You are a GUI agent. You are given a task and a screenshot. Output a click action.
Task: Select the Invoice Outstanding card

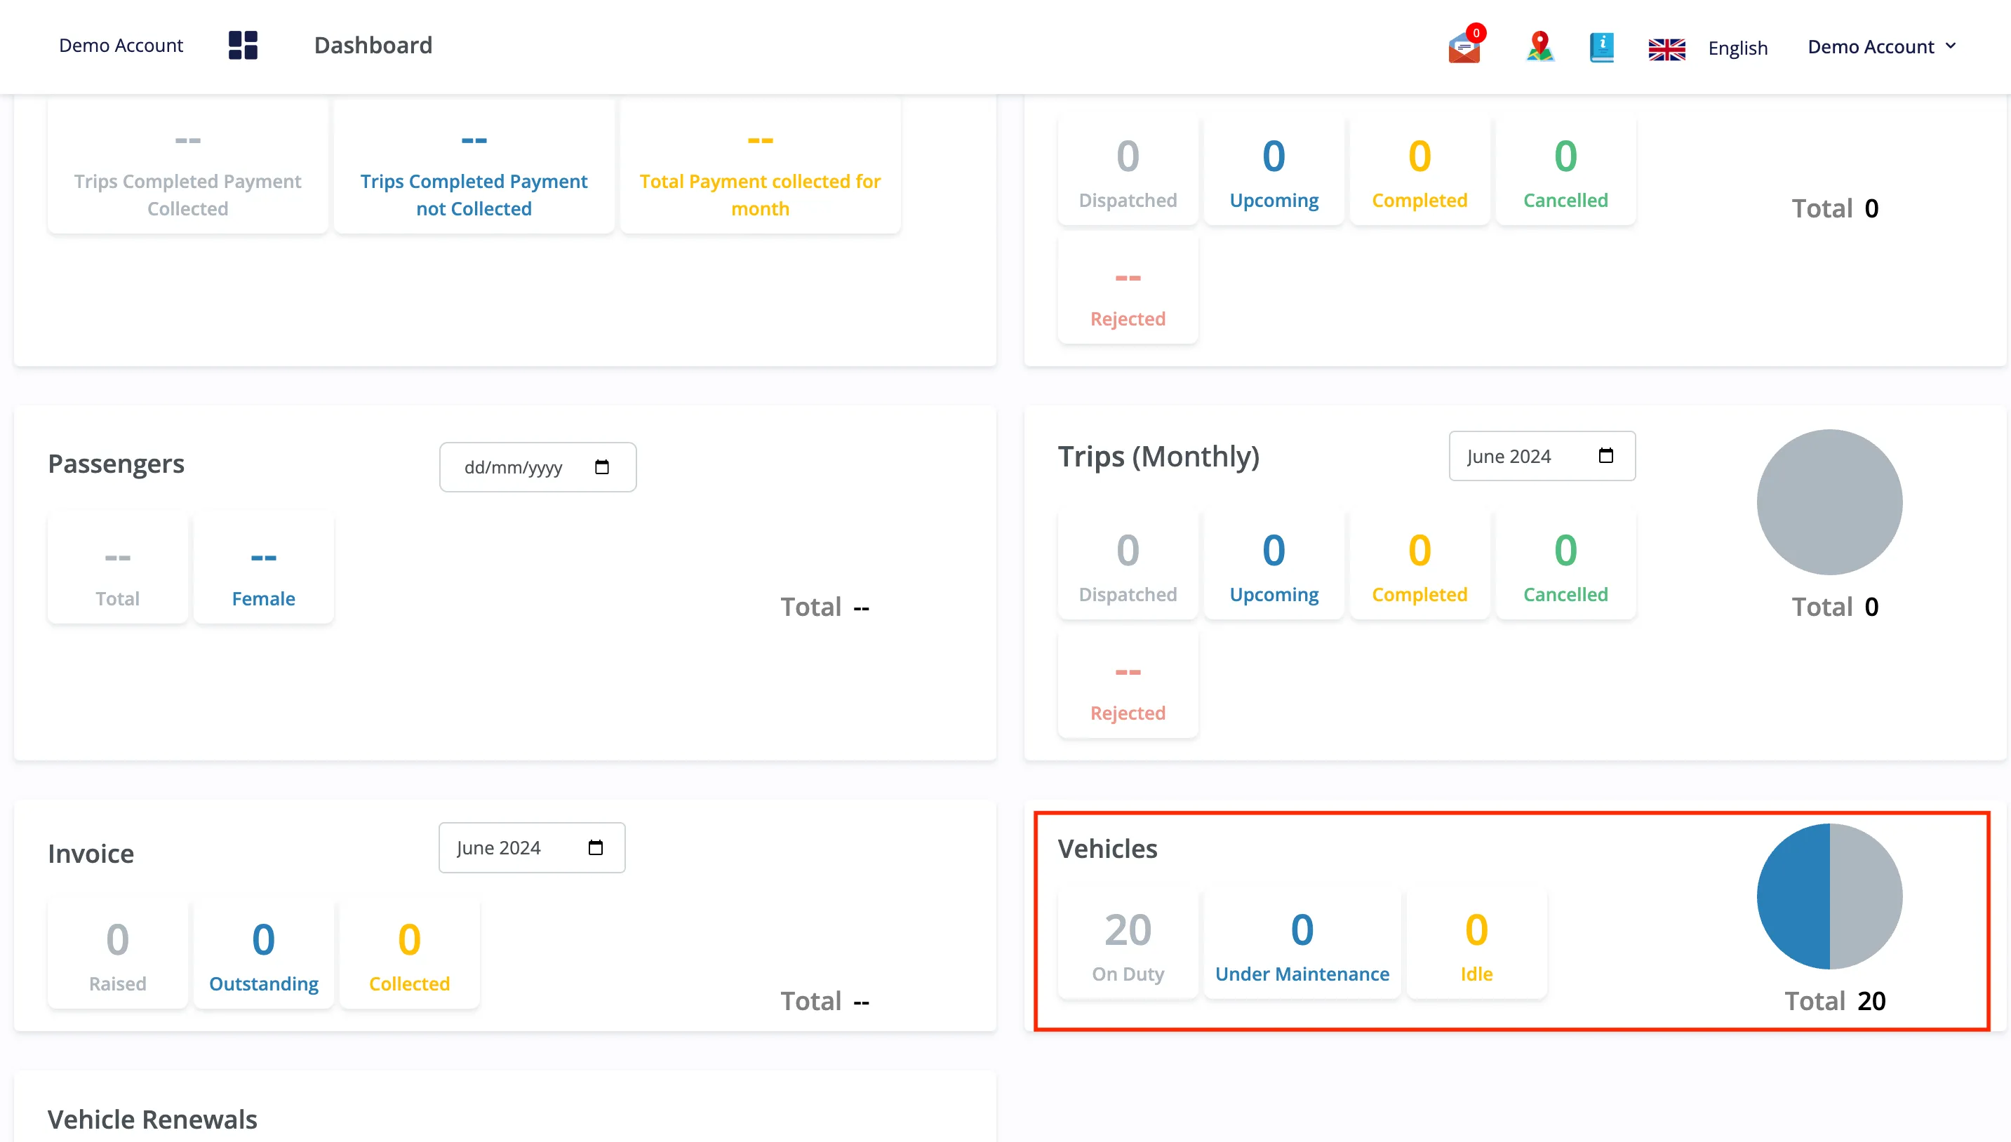point(264,953)
